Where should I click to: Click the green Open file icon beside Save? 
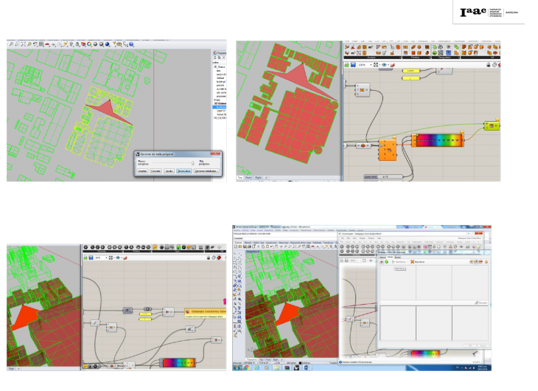pos(348,64)
